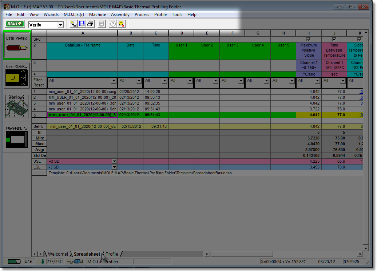Click the 77F/25C temperature readout

coord(55,262)
